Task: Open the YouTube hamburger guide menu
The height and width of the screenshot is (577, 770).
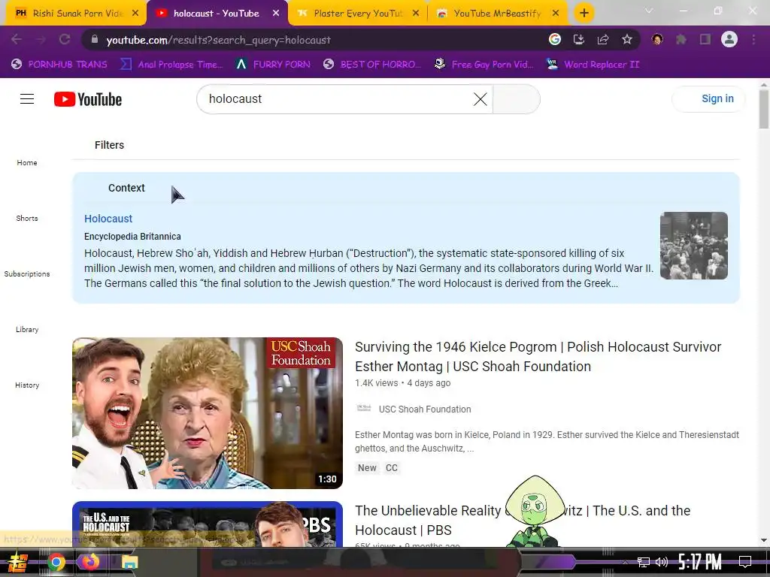Action: [27, 99]
